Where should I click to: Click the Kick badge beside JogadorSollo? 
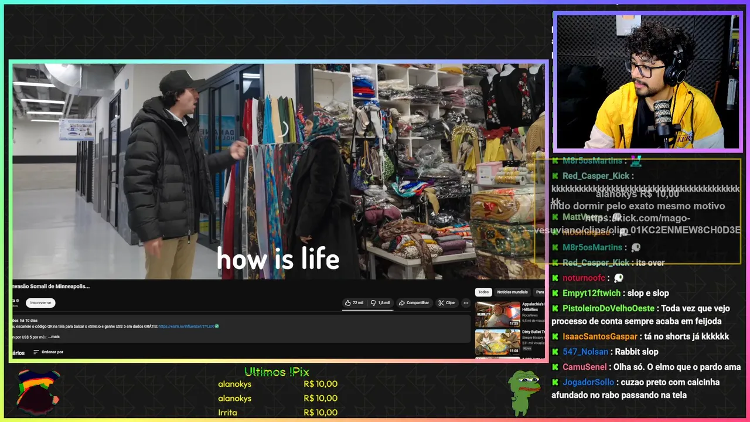(555, 382)
